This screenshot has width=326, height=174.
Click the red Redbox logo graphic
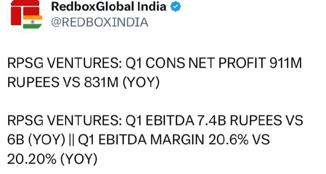click(25, 13)
